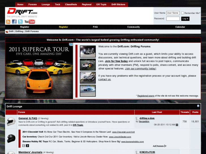The width and height of the screenshot is (206, 154).
Task: Open the K!NCH's FC3S thread
Action: coord(147,152)
